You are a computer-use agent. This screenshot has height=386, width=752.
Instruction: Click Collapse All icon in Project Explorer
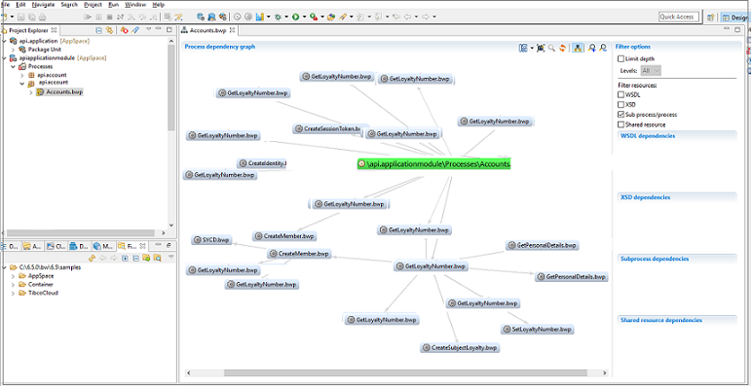click(98, 30)
